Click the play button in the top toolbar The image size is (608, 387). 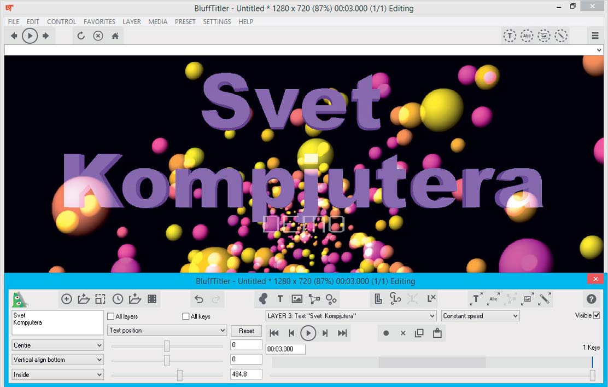30,36
